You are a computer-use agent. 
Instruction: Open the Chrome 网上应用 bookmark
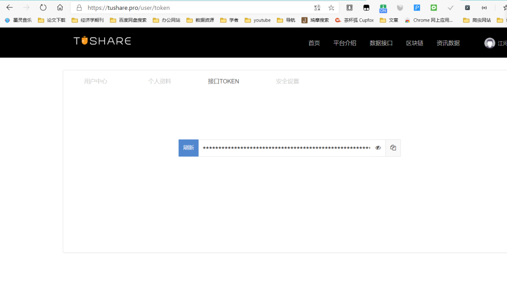pyautogui.click(x=429, y=20)
